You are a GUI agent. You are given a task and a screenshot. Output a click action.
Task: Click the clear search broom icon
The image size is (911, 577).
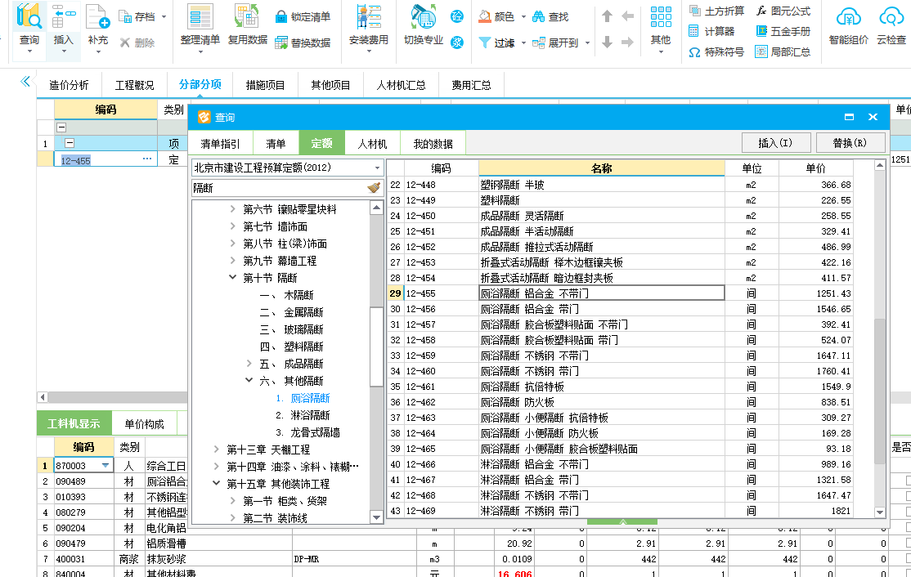(374, 187)
